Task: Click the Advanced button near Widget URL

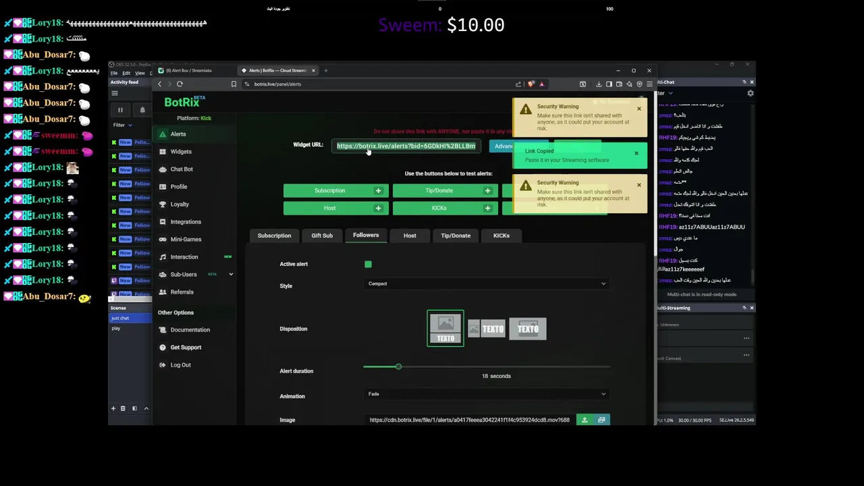Action: tap(505, 146)
